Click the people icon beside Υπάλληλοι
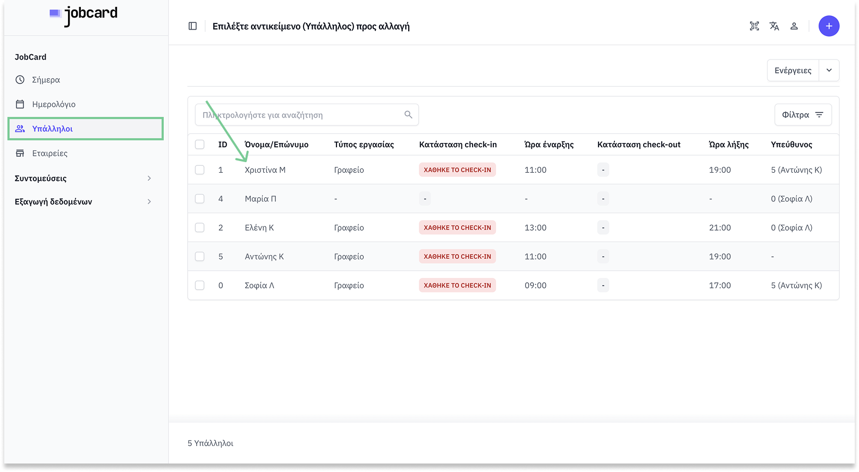859x472 pixels. click(x=20, y=129)
